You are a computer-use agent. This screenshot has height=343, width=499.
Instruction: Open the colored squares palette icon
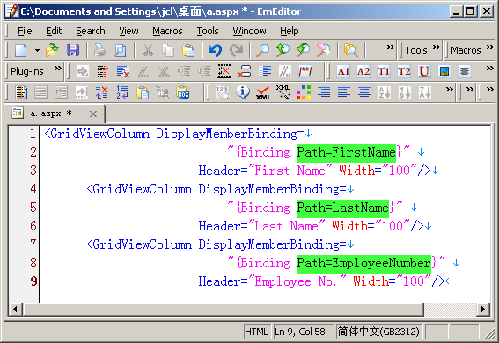tap(304, 92)
